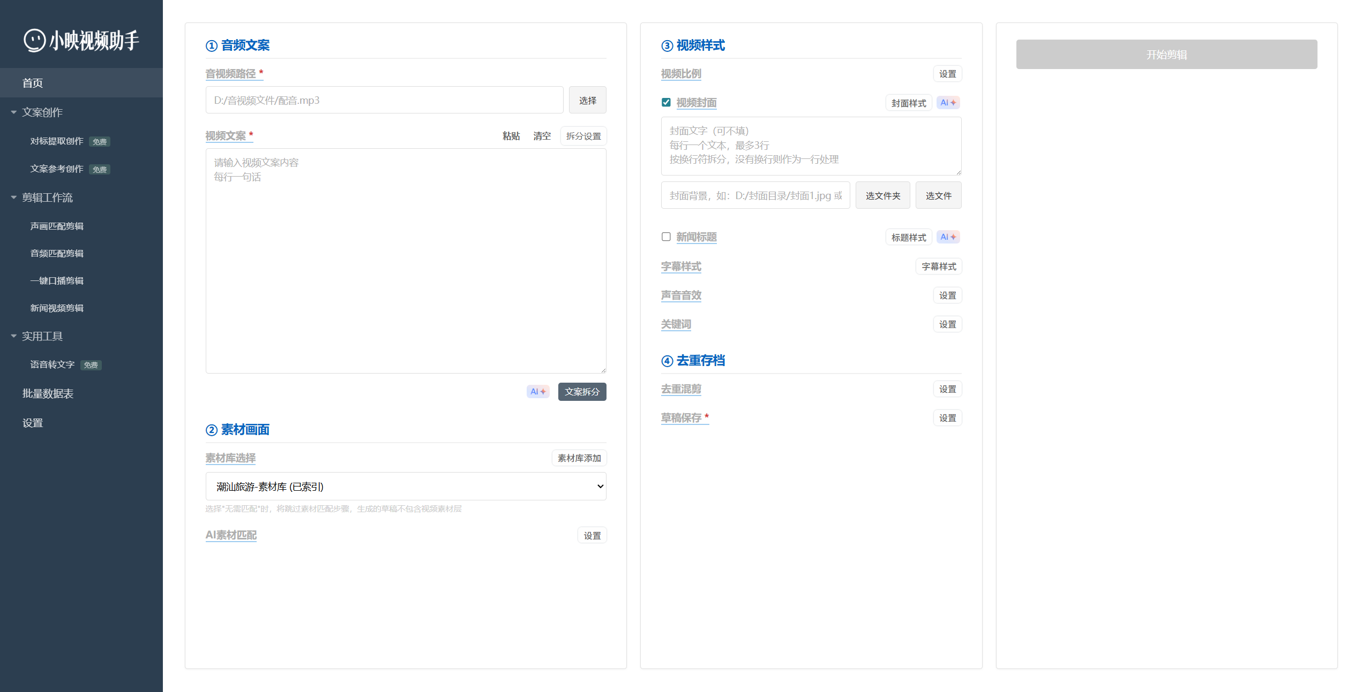
Task: Click the 免费 badge next to 语音转文字
Action: click(91, 365)
